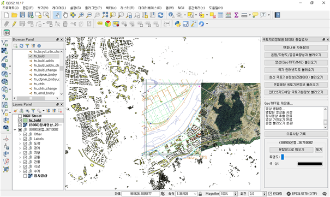Click the 국가 인터넷지도 불러오기 button

click(296, 70)
